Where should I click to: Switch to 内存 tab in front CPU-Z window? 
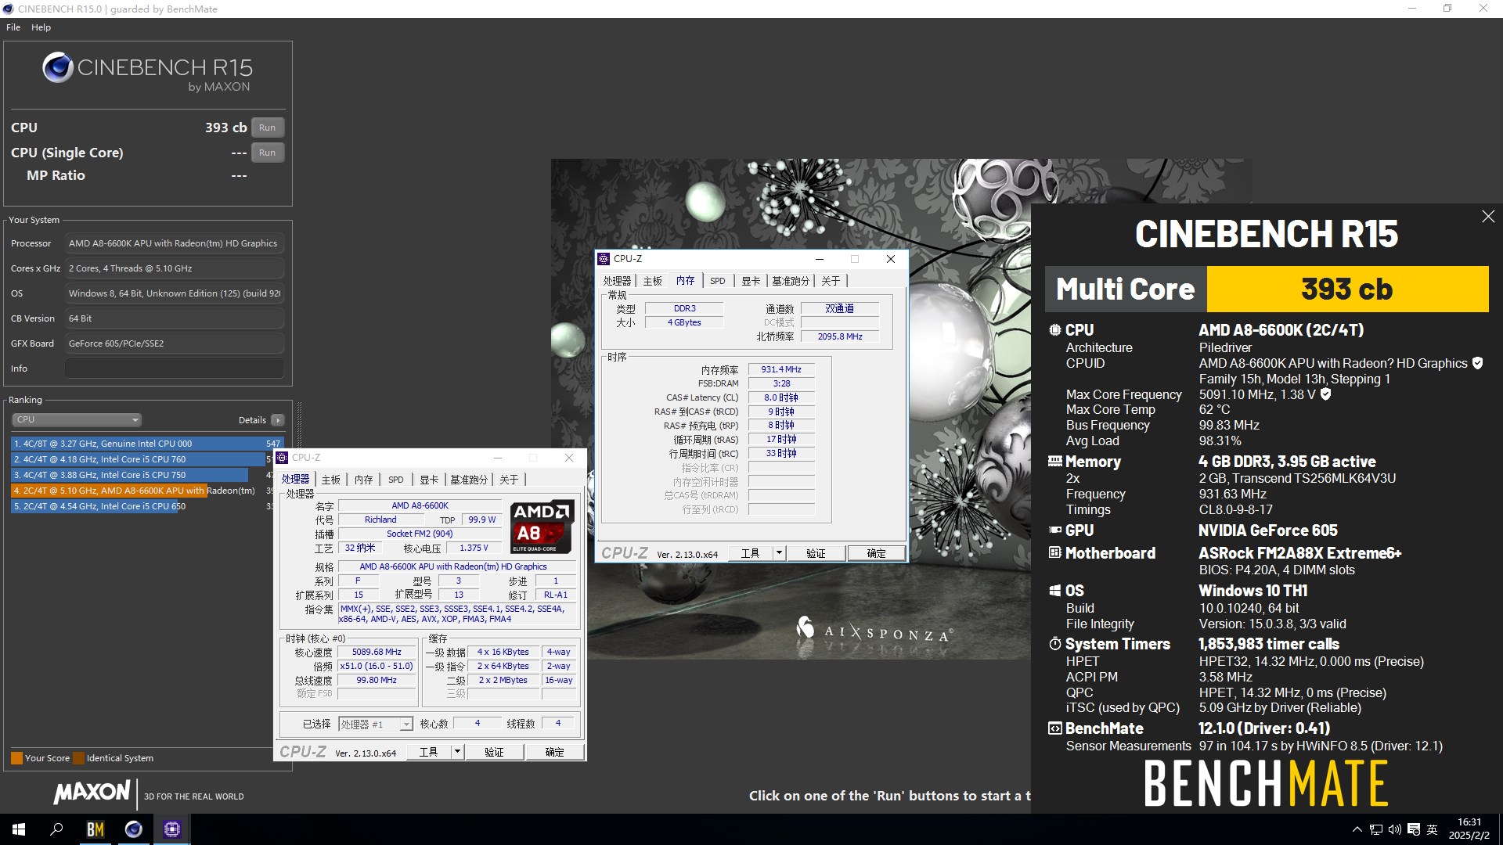(x=364, y=480)
